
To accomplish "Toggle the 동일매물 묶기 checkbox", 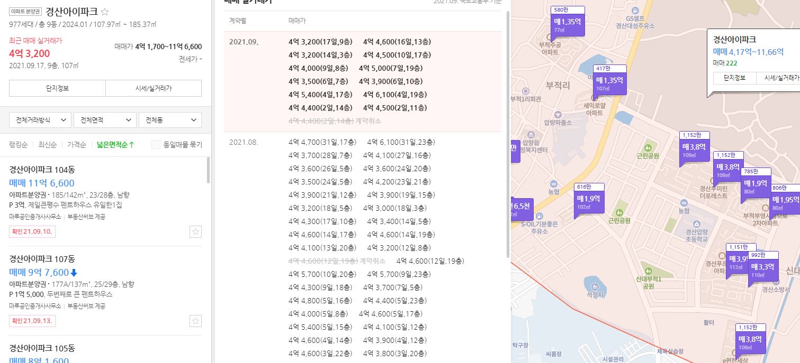I will coord(156,144).
